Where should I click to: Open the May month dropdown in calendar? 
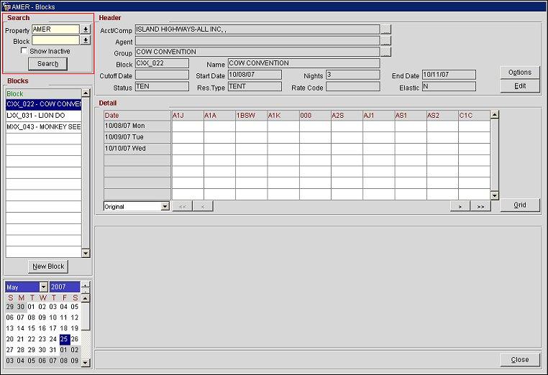click(x=43, y=287)
